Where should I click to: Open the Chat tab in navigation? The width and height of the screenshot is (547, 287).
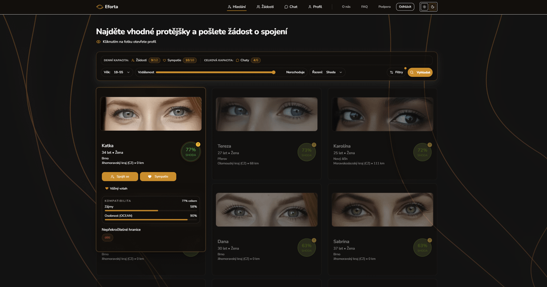[291, 7]
